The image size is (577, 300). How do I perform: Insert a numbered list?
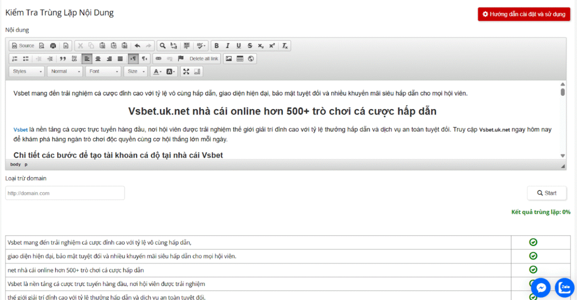[15, 59]
